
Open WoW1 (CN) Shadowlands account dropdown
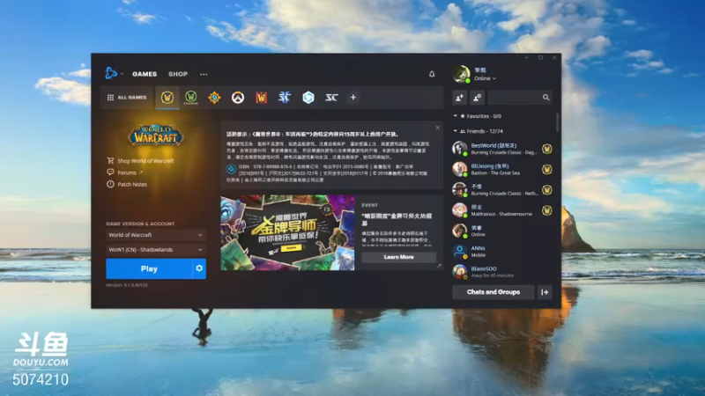click(156, 250)
